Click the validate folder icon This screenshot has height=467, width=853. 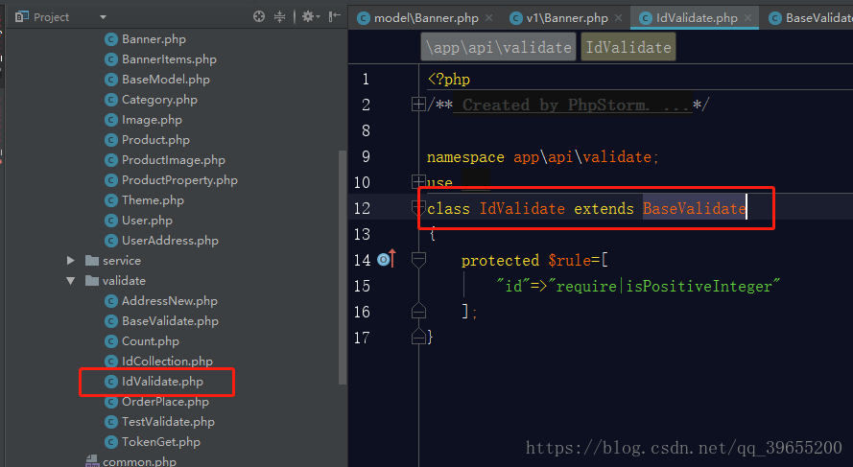92,281
